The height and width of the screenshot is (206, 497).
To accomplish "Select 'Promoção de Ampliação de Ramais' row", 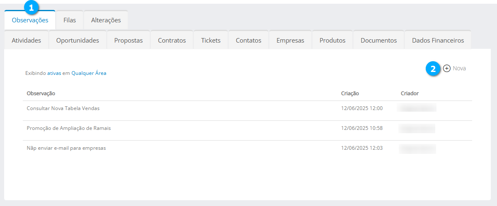I will (69, 128).
